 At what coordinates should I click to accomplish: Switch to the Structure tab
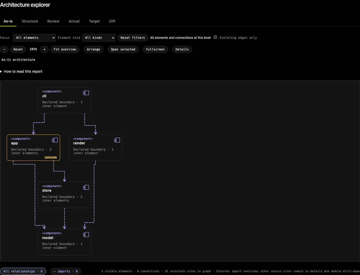pos(30,21)
